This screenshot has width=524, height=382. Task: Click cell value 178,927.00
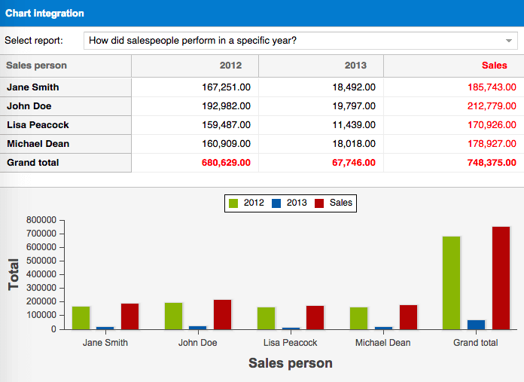pos(492,143)
